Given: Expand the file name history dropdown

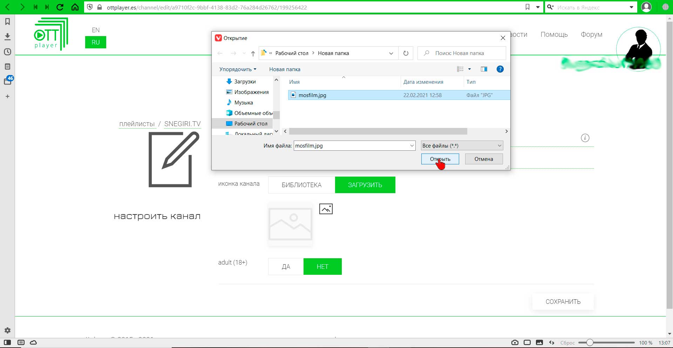Looking at the screenshot, I should click(412, 145).
